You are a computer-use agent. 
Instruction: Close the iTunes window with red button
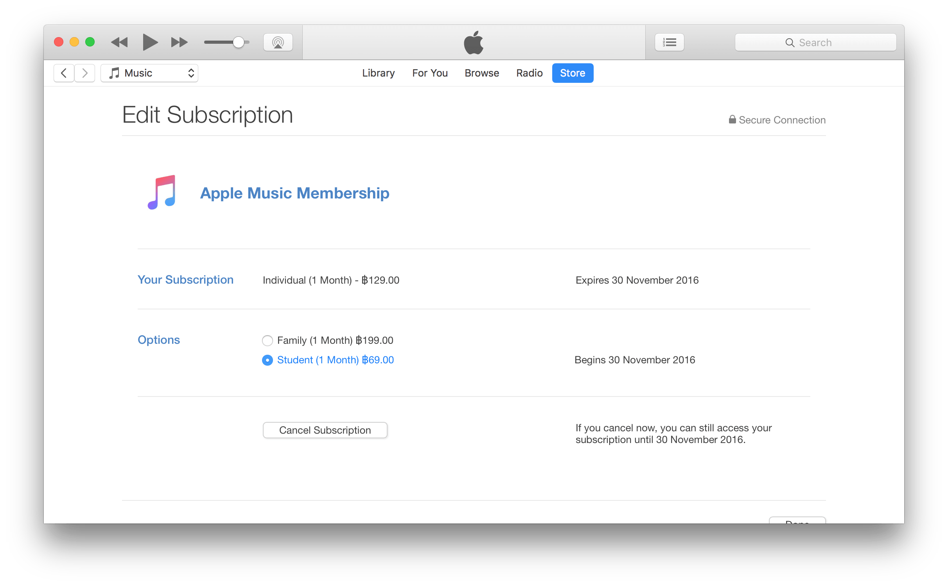[59, 42]
